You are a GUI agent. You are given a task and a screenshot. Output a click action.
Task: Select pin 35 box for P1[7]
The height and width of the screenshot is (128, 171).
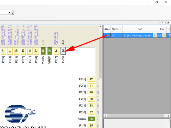pyautogui.click(x=91, y=126)
